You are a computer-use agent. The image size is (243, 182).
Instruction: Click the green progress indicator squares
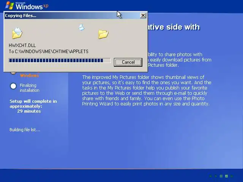point(221,176)
